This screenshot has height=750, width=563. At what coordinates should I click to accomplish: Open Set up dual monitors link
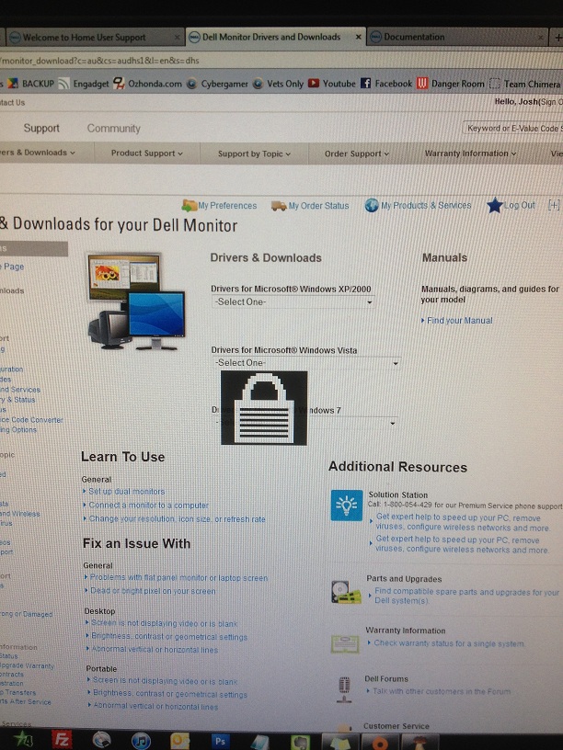click(126, 491)
